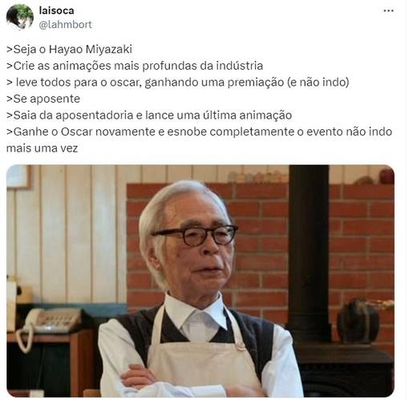
Task: Click the "Saia da aposentadoria" text line
Action: 149,115
